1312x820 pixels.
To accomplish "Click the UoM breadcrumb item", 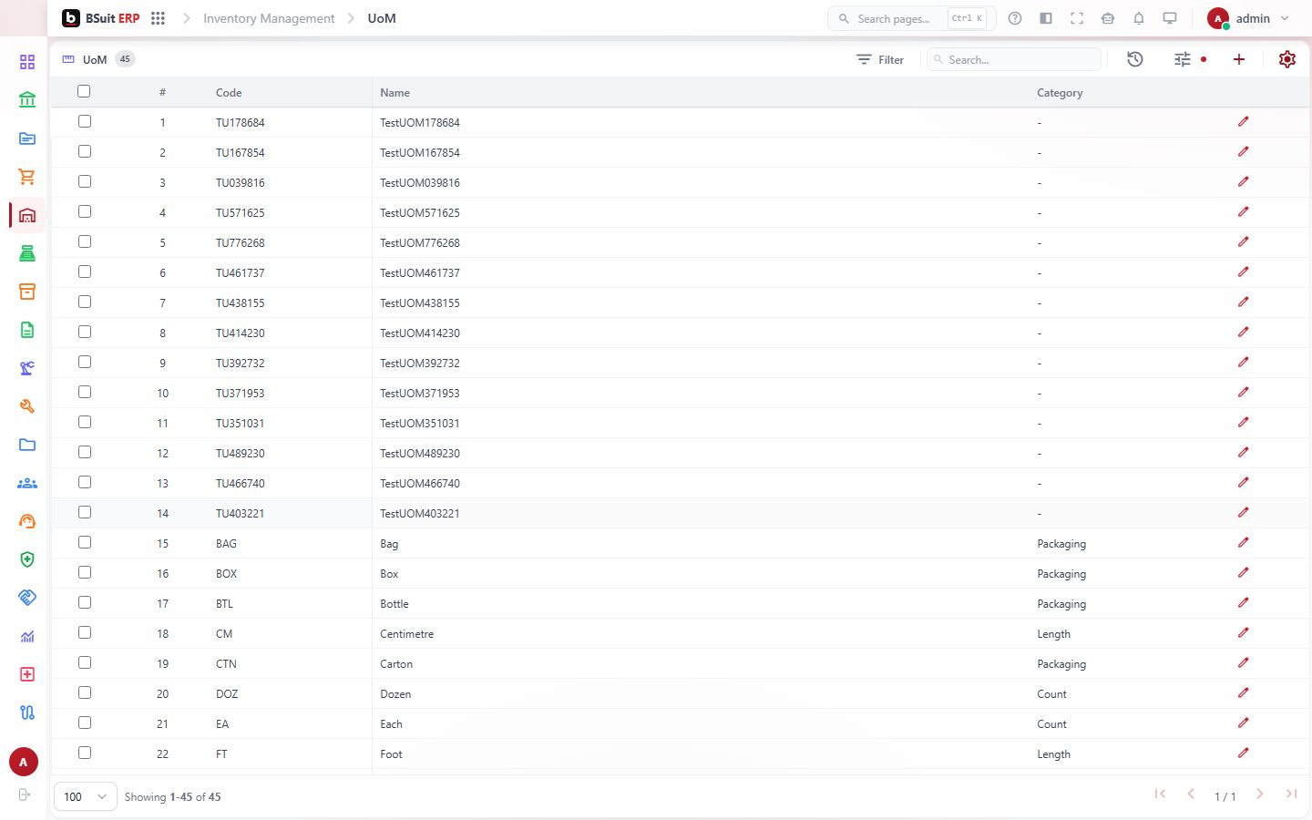I will coord(382,18).
